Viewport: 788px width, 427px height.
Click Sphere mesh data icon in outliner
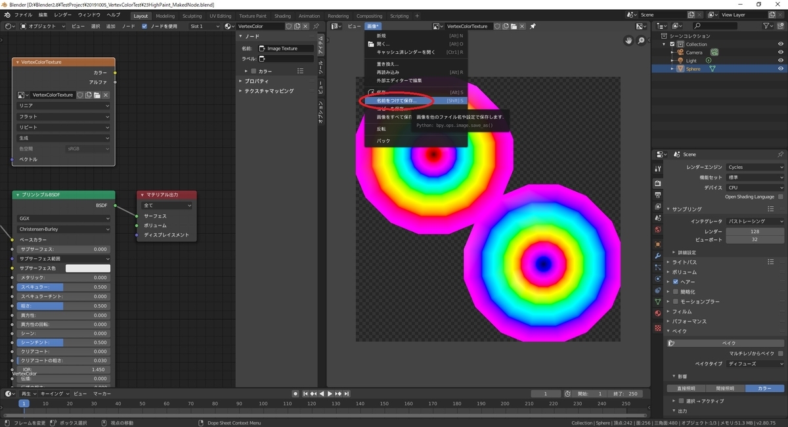712,68
